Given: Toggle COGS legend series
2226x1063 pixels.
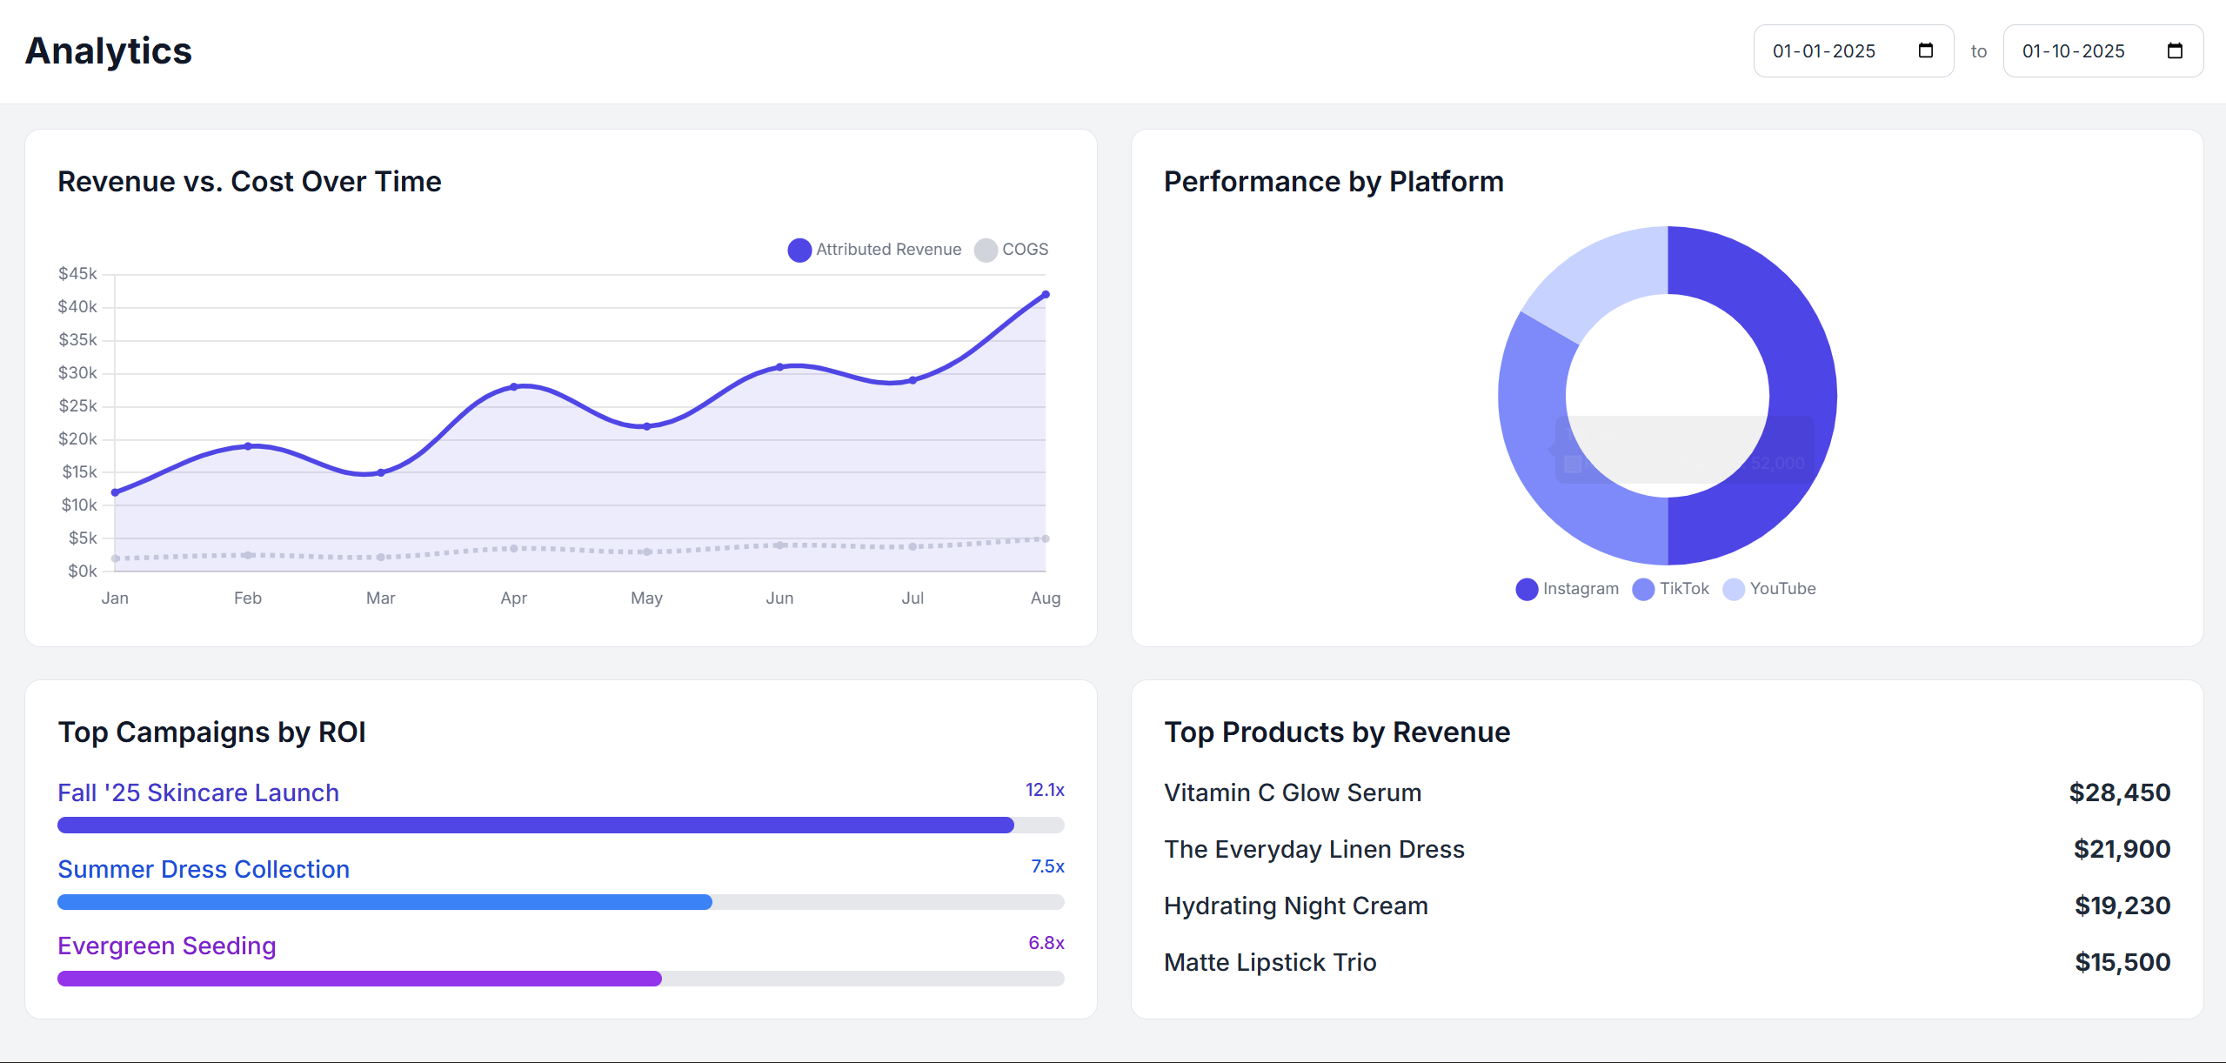Looking at the screenshot, I should (x=1012, y=250).
